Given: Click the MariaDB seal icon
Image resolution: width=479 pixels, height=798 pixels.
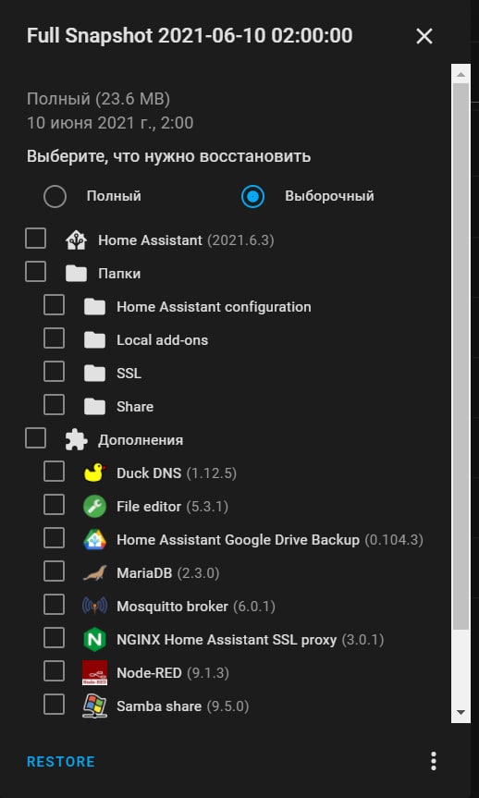Looking at the screenshot, I should point(94,573).
